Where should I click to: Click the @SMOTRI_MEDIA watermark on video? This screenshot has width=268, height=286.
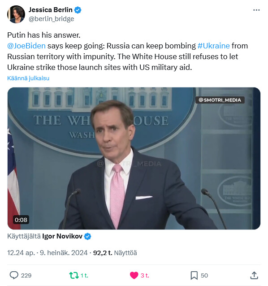220,100
